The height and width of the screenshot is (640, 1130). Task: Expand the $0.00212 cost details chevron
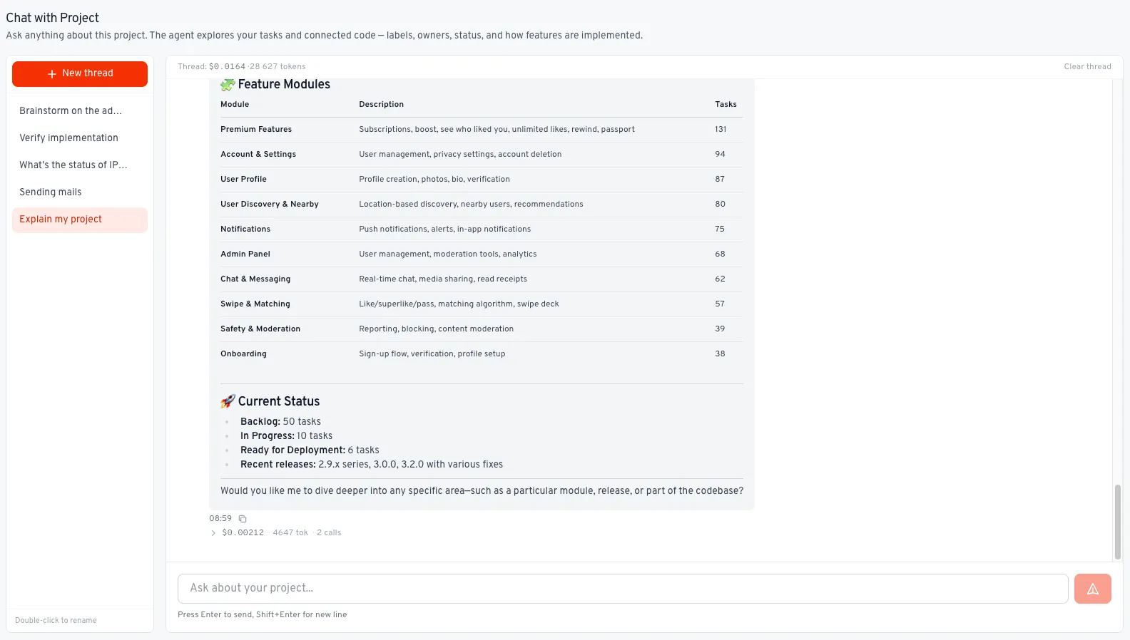213,533
